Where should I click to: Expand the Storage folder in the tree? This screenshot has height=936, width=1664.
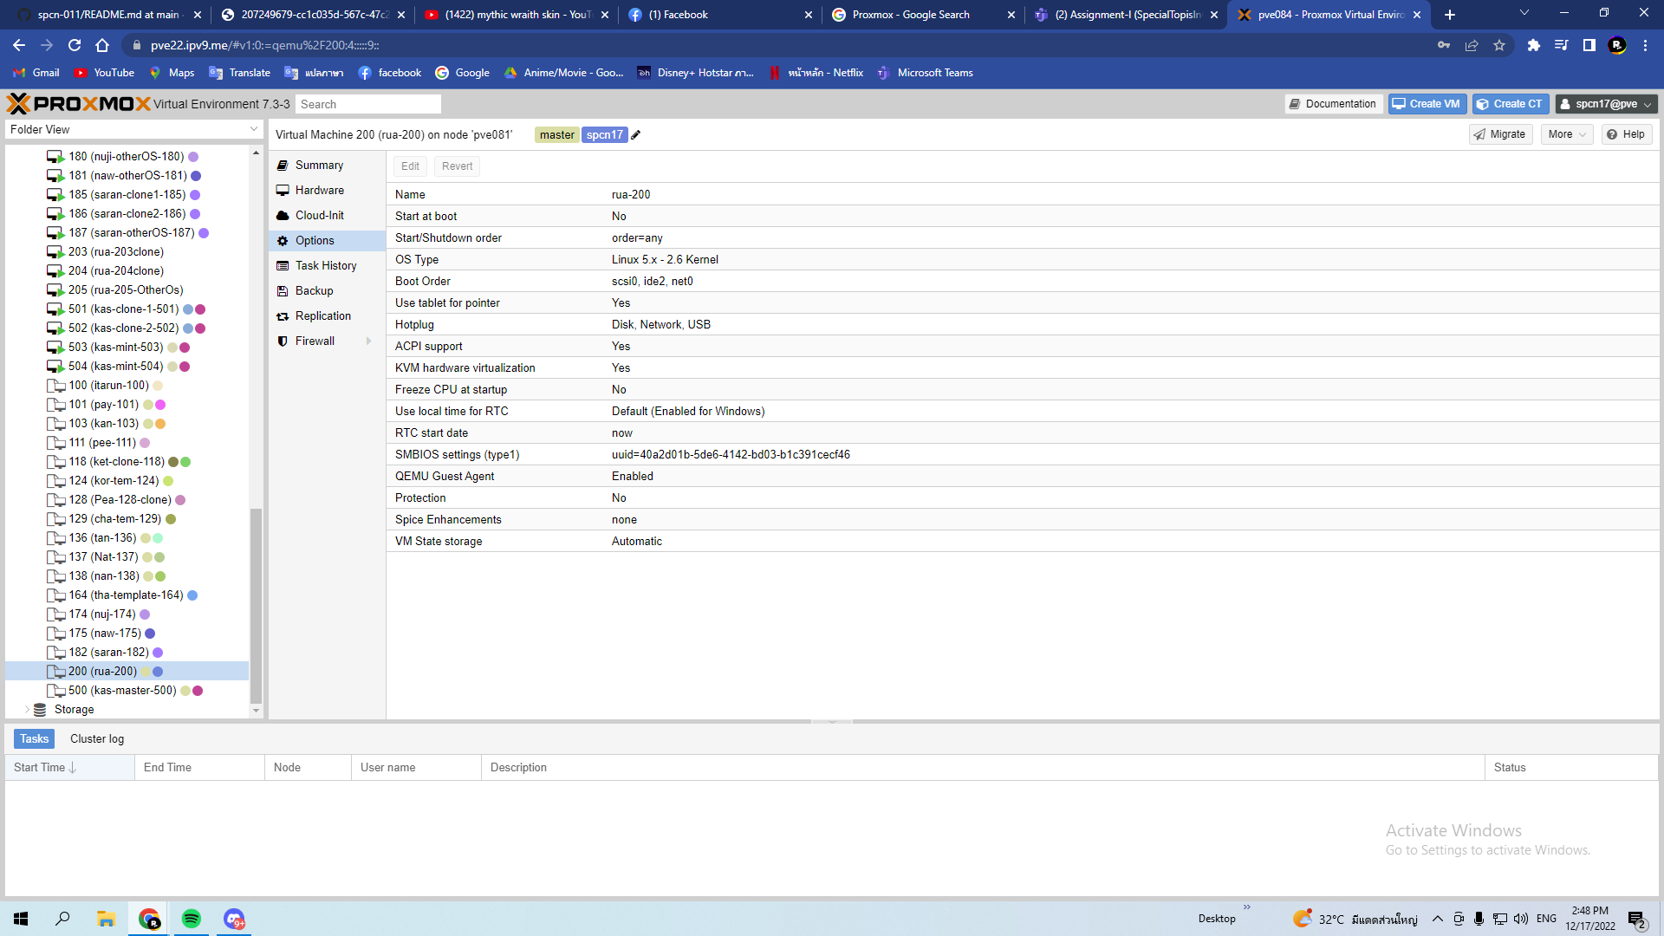click(27, 709)
